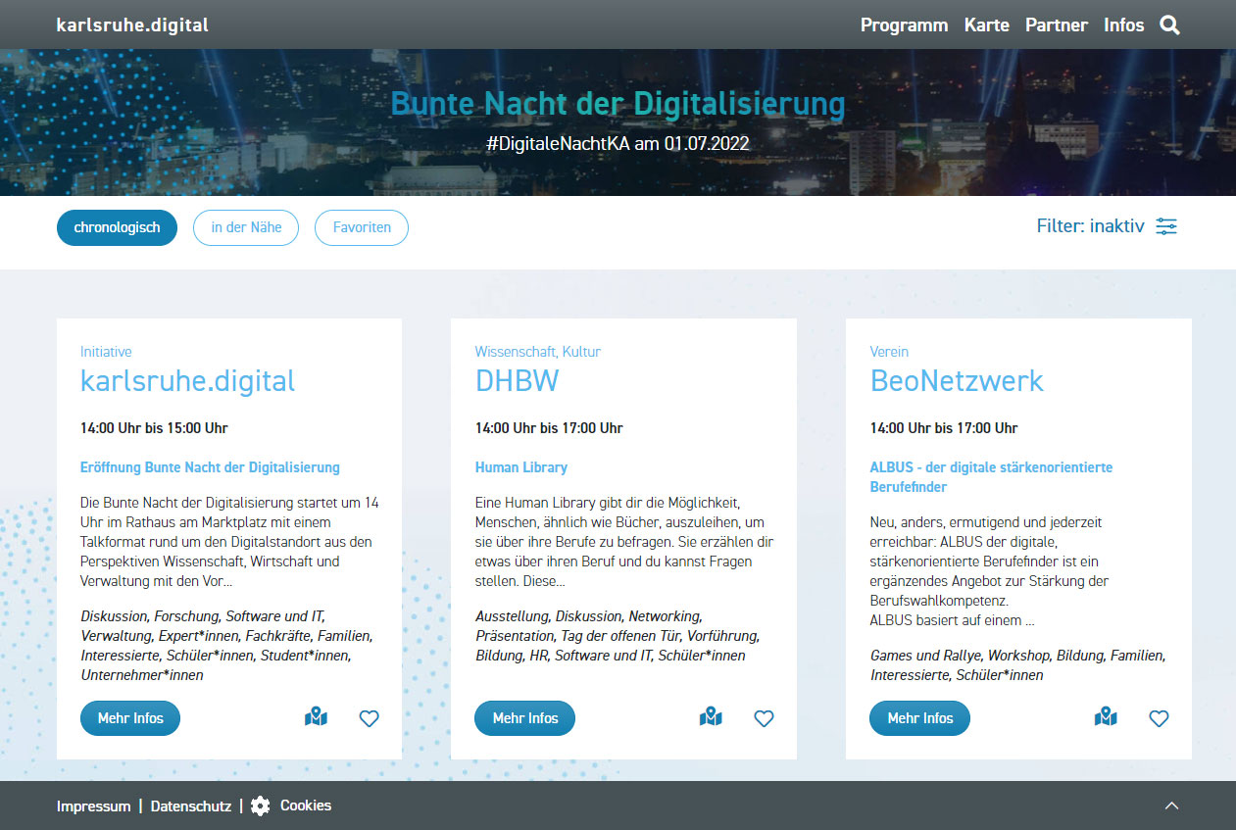Click the Initiative category label
Image resolution: width=1236 pixels, height=830 pixels.
pos(106,352)
